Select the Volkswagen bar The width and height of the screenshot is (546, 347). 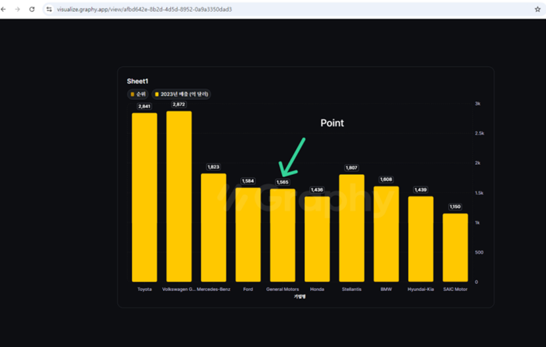179,197
